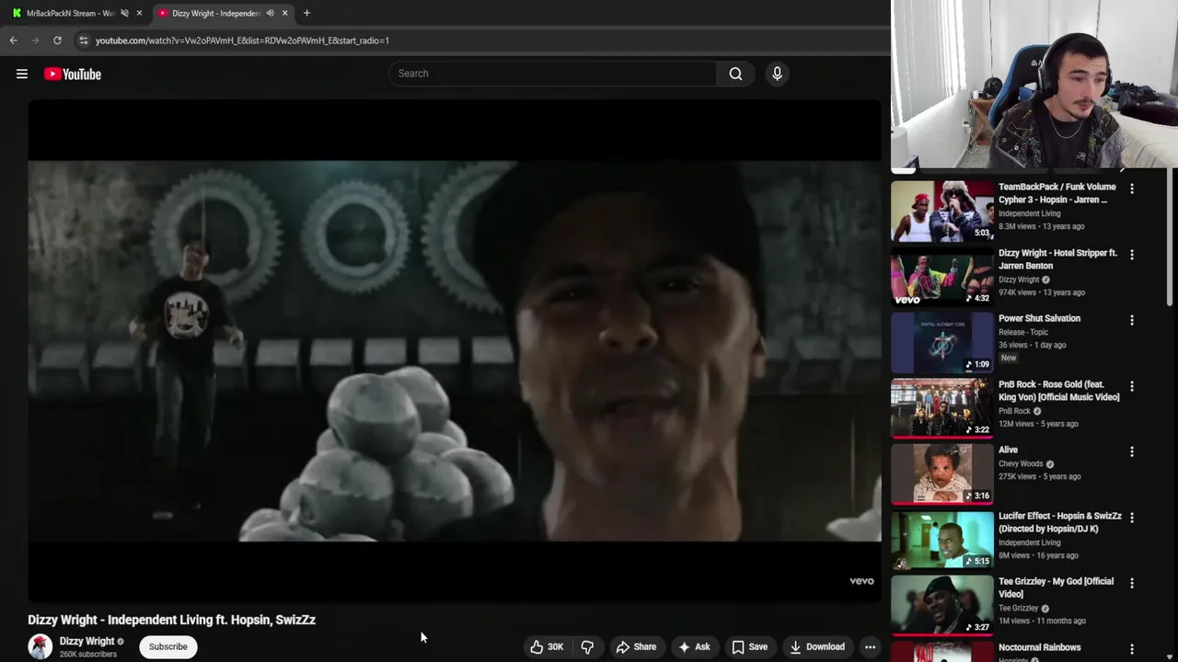Open more actions ellipsis under video
Screen dimensions: 1178x662
point(870,646)
